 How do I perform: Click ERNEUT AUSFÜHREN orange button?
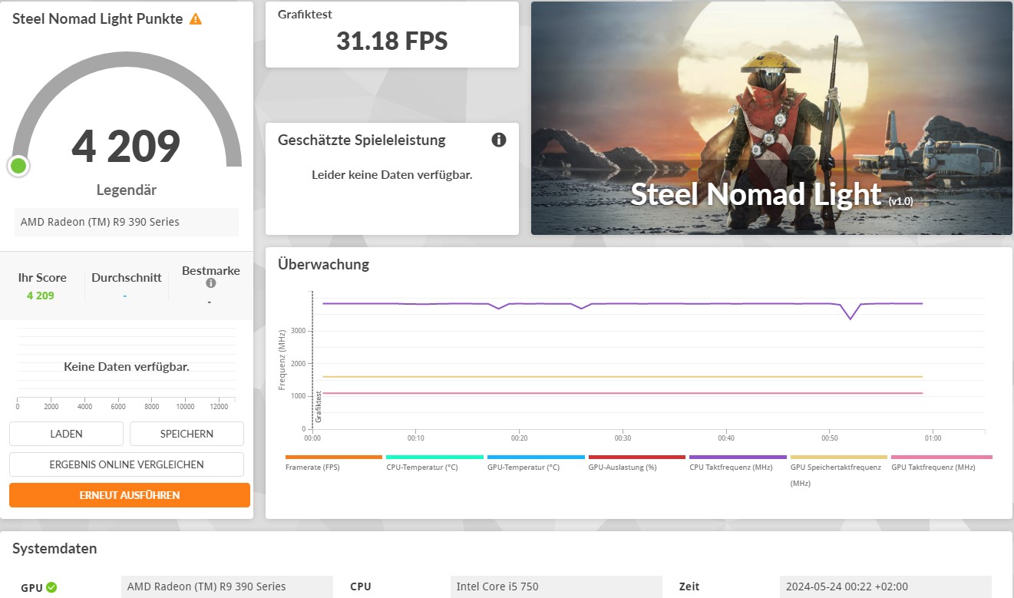130,495
